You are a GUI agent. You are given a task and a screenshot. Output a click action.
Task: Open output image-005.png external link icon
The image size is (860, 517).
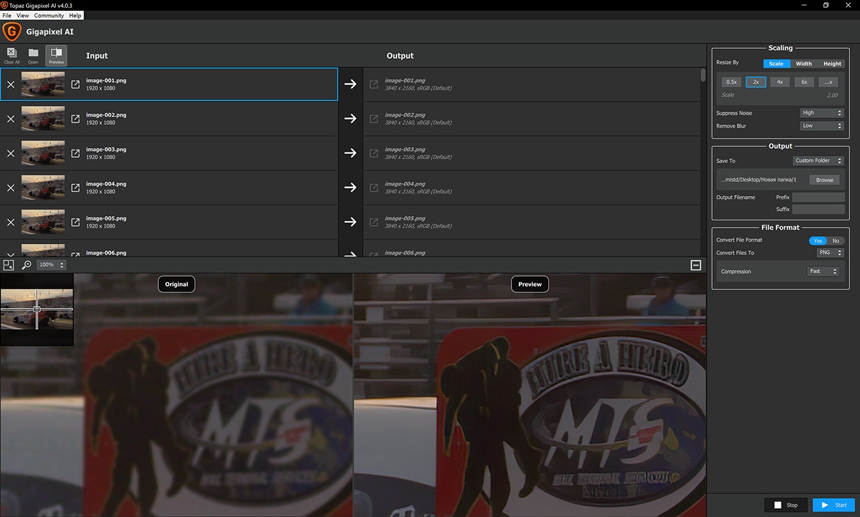coord(374,222)
